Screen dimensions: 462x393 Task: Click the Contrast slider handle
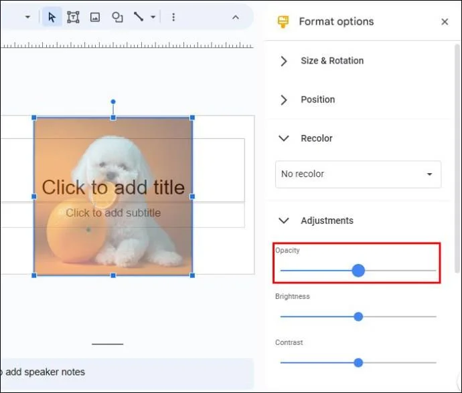click(358, 363)
